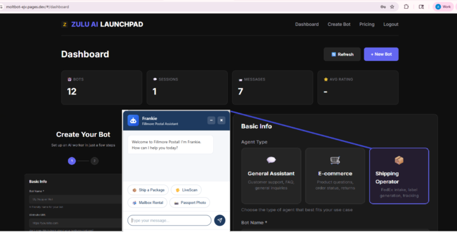Select the General Assistant agent type

coord(271,176)
